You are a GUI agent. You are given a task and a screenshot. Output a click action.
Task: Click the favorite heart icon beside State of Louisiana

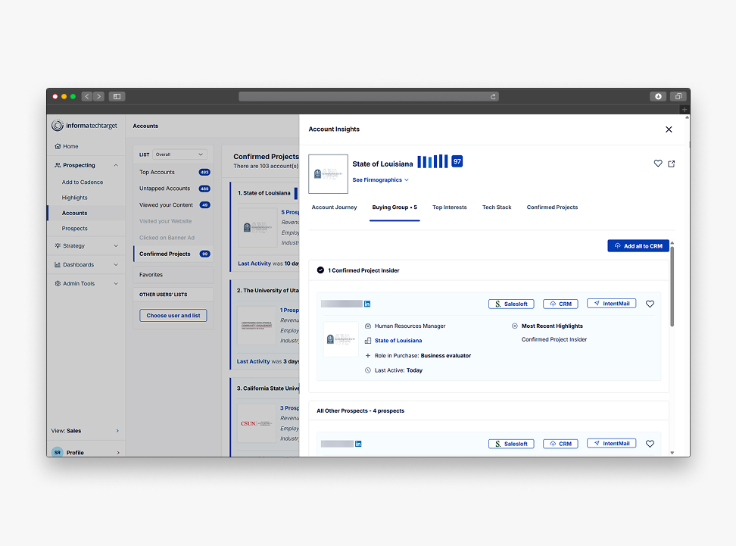coord(657,164)
